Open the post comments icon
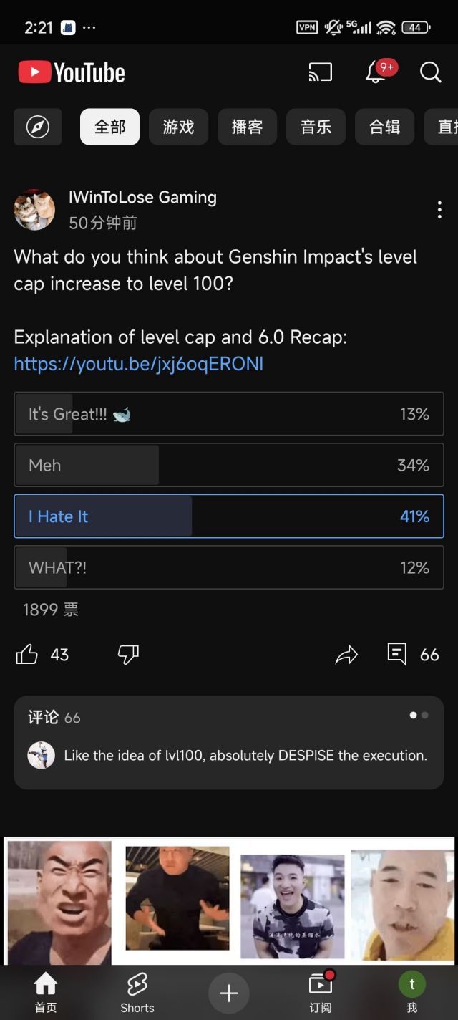This screenshot has height=1020, width=458. 397,654
